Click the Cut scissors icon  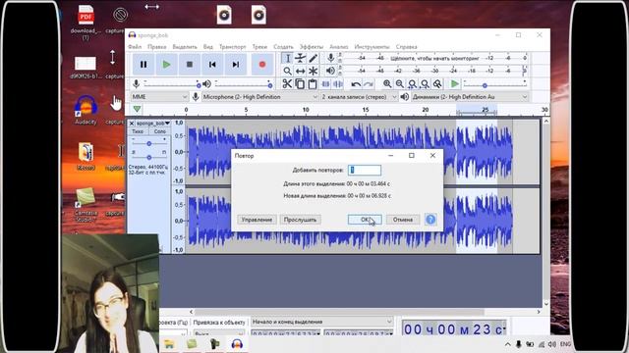287,84
